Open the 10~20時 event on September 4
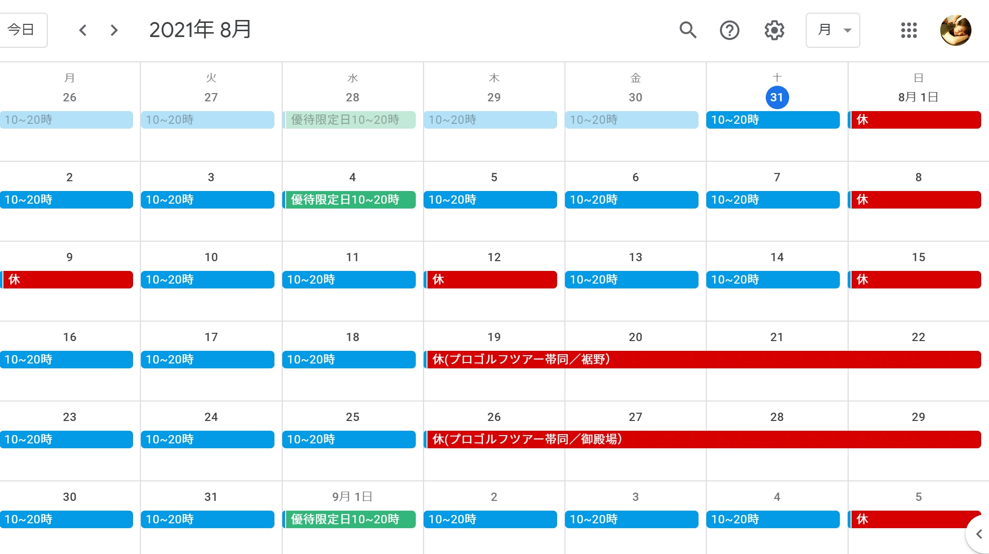 coord(773,519)
